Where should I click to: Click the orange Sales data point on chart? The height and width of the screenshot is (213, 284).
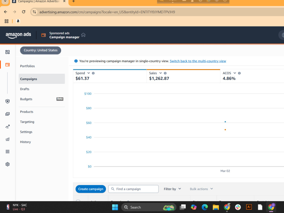(x=225, y=130)
